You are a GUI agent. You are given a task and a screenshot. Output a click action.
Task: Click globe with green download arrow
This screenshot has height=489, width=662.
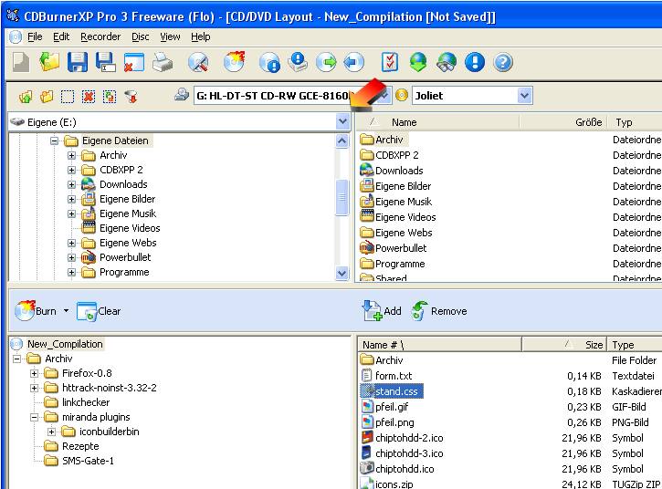click(x=418, y=62)
